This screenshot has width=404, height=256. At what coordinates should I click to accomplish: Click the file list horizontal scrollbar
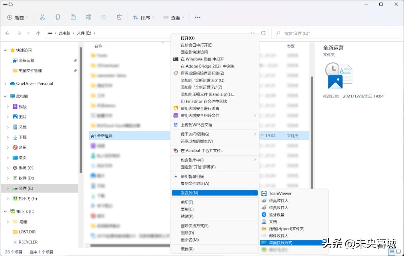pos(127,246)
